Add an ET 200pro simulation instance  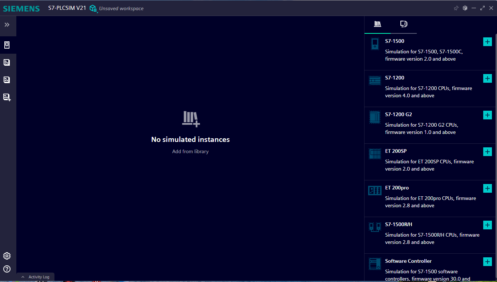pos(487,188)
